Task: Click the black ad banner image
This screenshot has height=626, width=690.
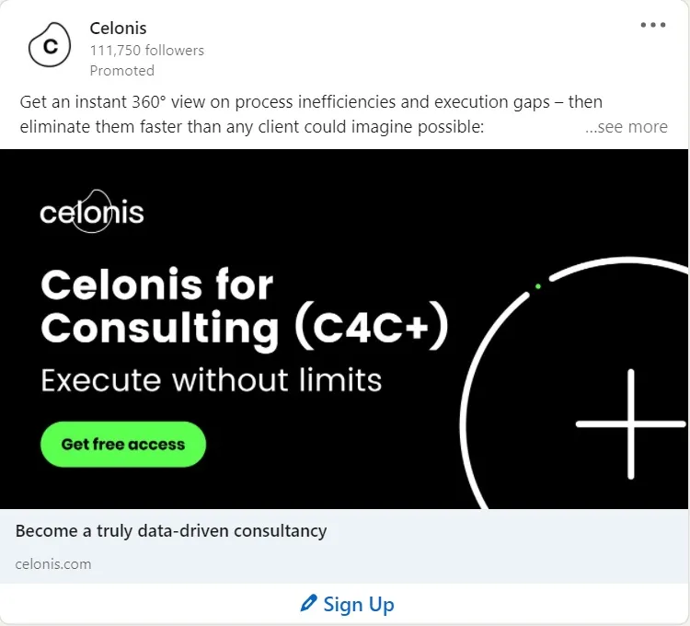Action: pyautogui.click(x=344, y=329)
